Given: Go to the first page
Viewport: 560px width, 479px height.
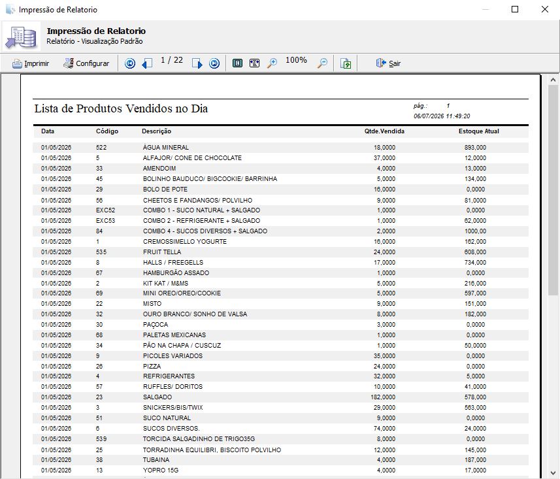Looking at the screenshot, I should tap(130, 63).
